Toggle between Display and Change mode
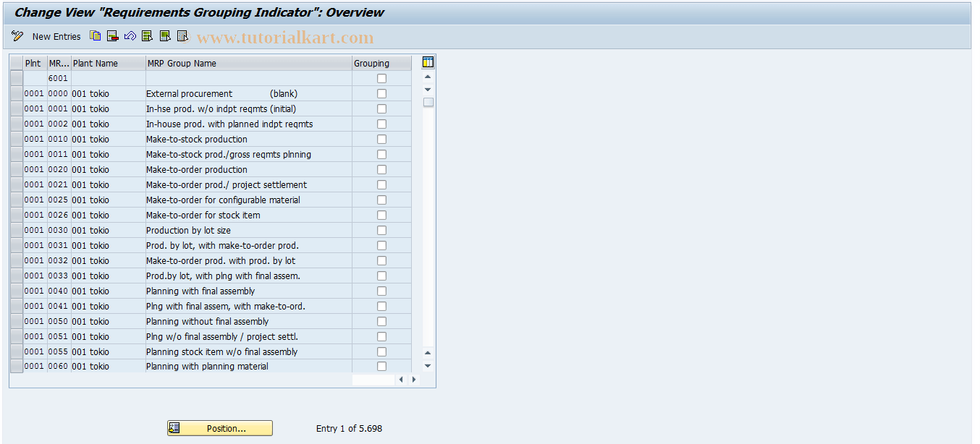Viewport: 980px width, 444px height. [17, 35]
